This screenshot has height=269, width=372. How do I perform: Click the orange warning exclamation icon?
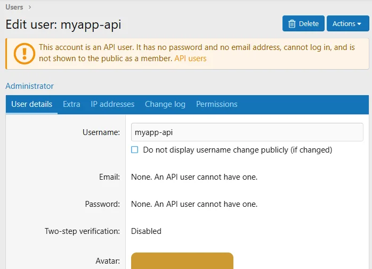(x=24, y=54)
